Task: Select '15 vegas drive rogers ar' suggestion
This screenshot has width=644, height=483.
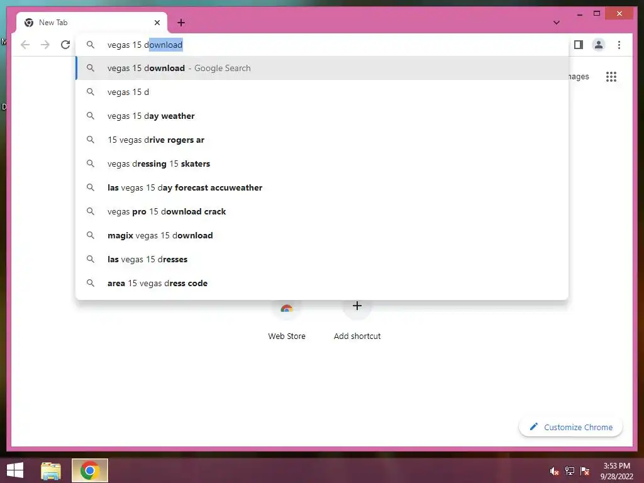Action: point(322,140)
